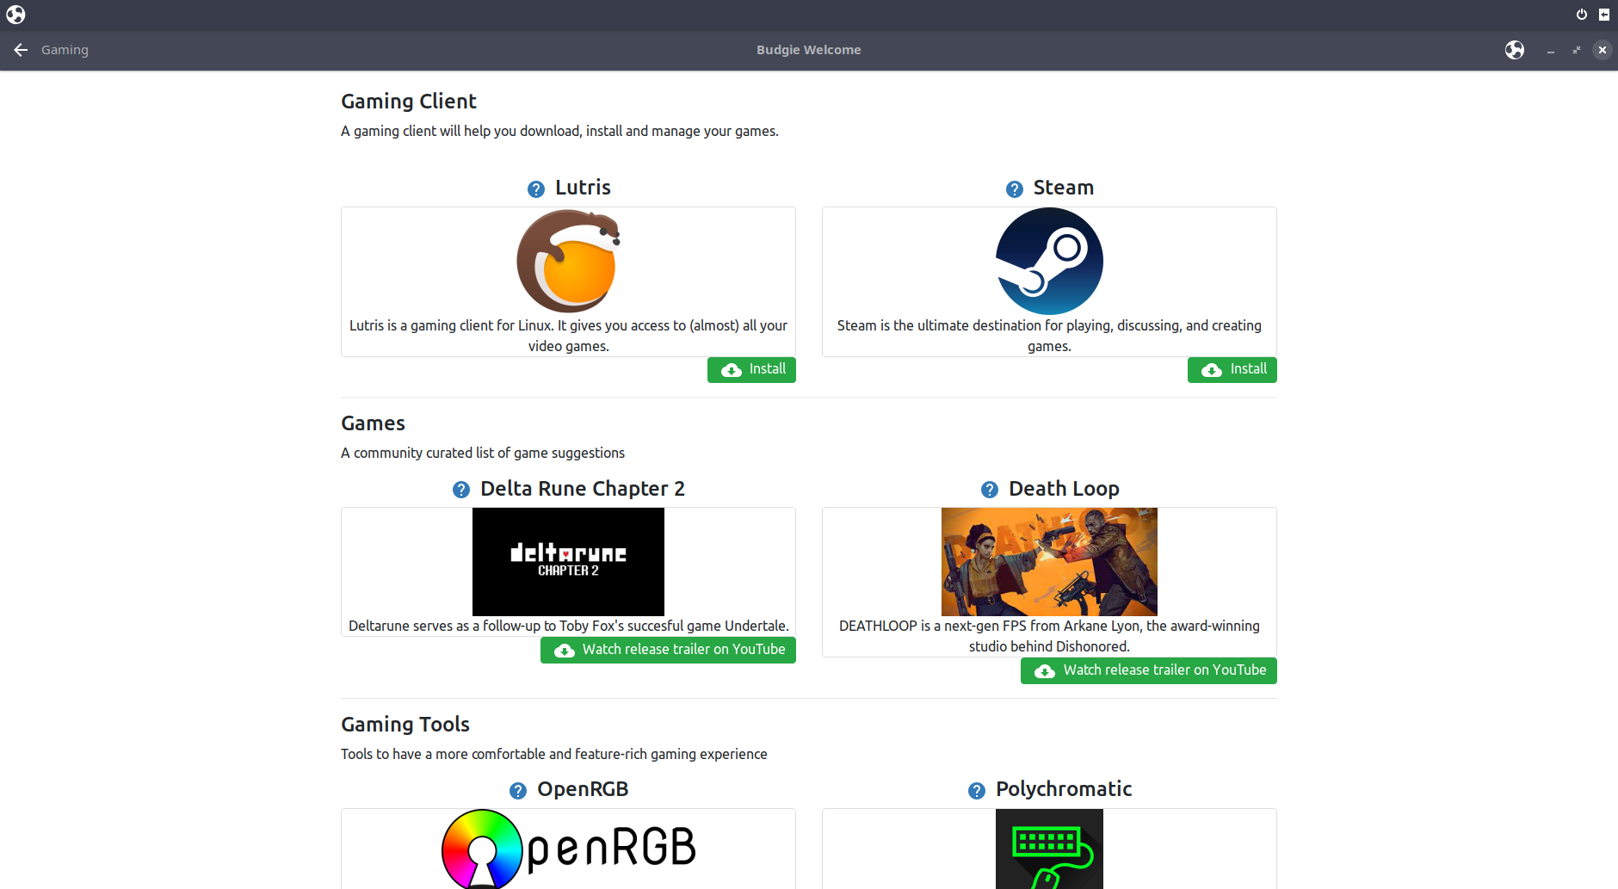
Task: Install the Lutris gaming client
Action: click(x=751, y=369)
